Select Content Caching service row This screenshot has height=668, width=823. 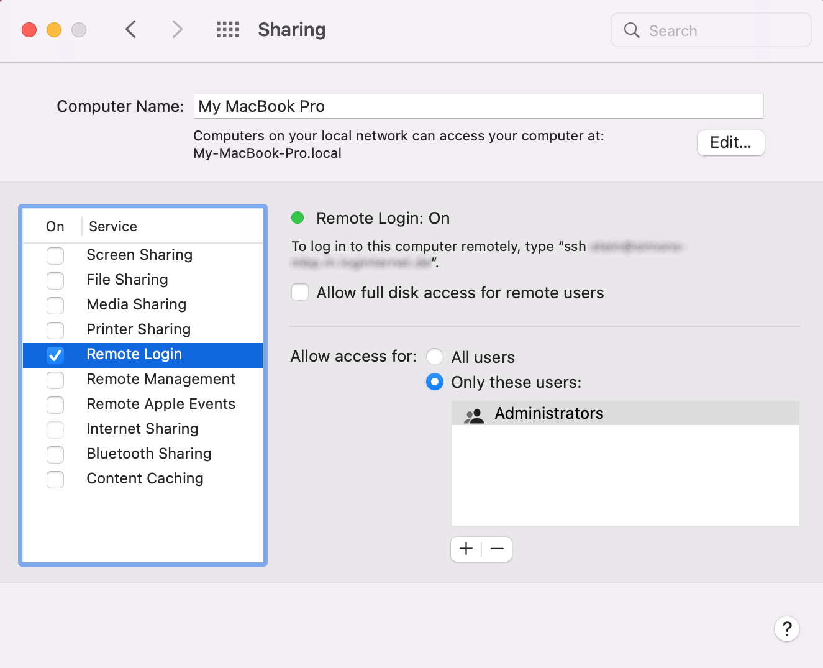(143, 478)
